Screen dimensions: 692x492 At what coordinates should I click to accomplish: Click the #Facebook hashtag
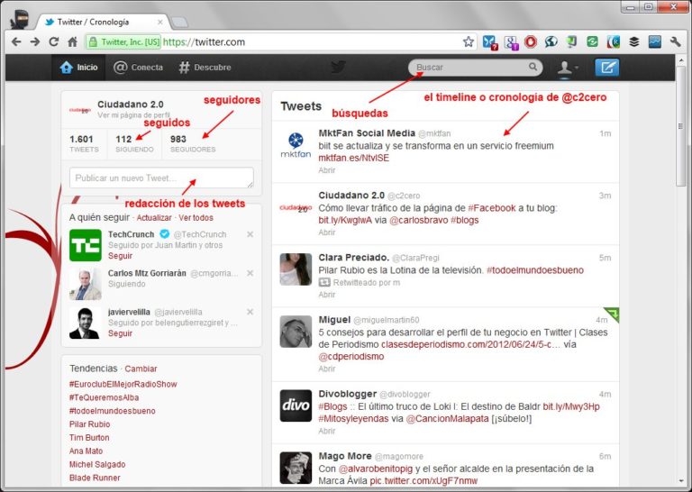click(x=492, y=208)
